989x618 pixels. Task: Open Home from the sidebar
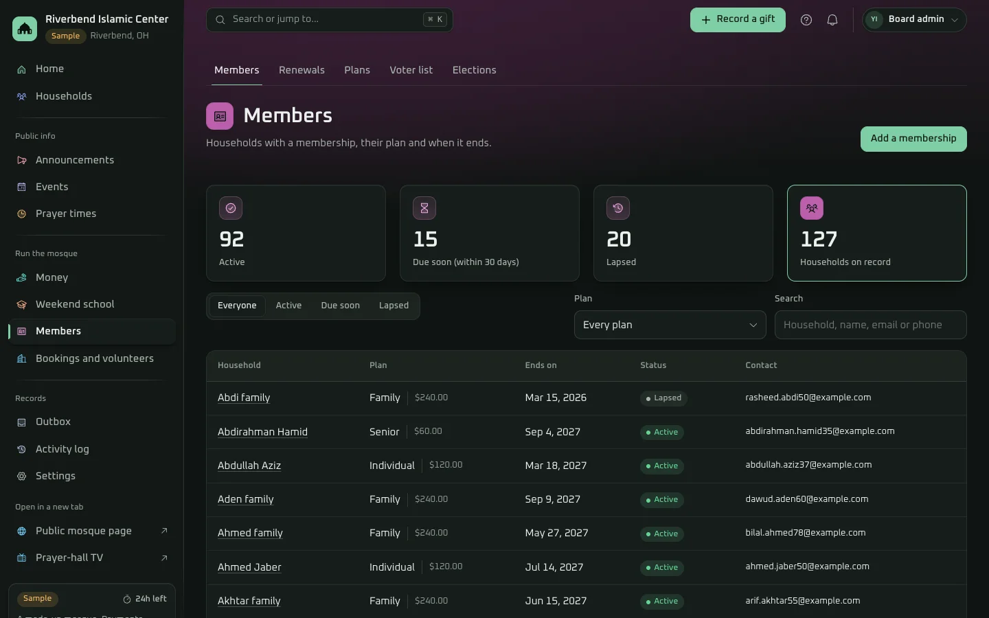tap(92, 69)
